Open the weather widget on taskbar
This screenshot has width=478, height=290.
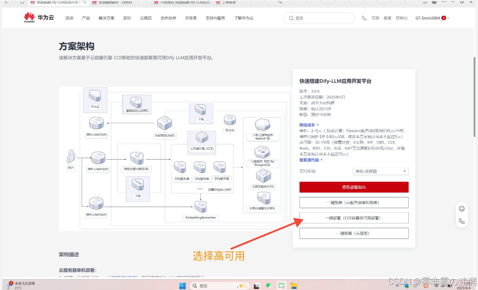click(21, 285)
